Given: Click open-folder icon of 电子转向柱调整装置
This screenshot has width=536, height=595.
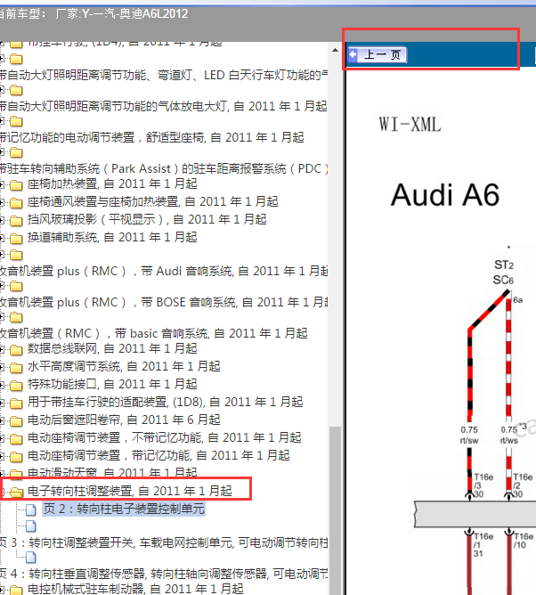Looking at the screenshot, I should pyautogui.click(x=16, y=493).
